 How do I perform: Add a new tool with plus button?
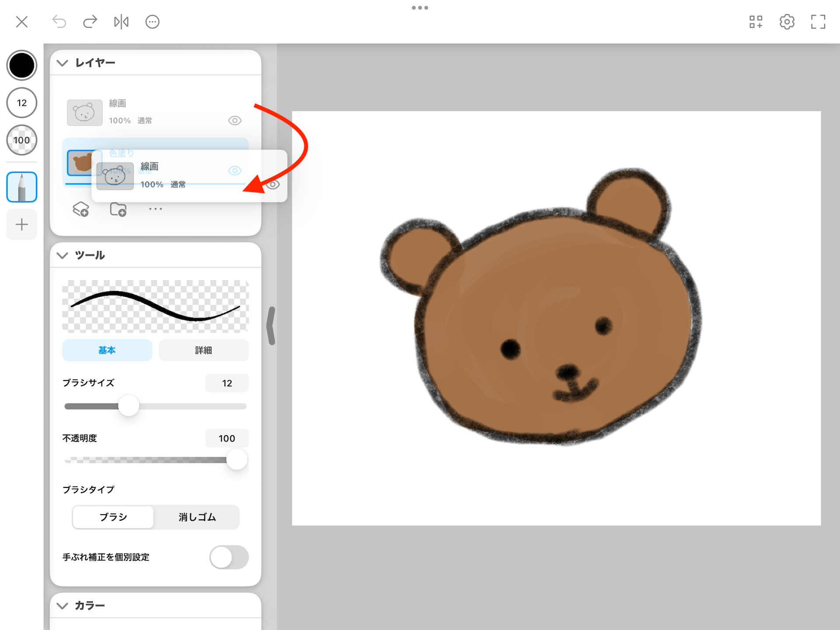coord(21,224)
